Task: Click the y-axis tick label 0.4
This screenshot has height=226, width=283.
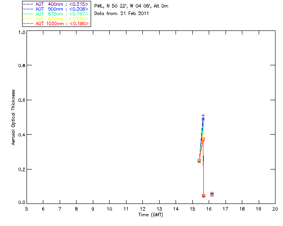Action: (22, 135)
